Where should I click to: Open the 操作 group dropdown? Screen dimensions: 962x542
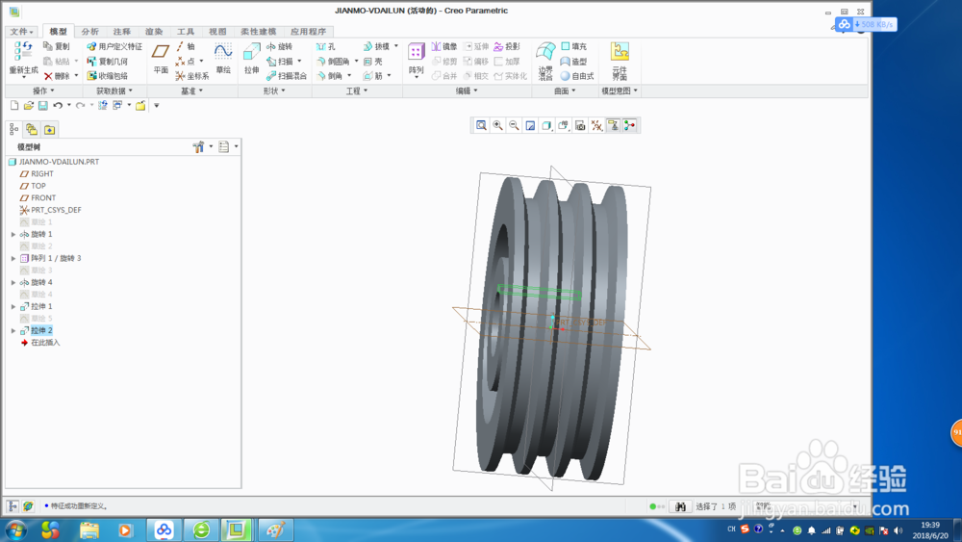click(x=43, y=90)
